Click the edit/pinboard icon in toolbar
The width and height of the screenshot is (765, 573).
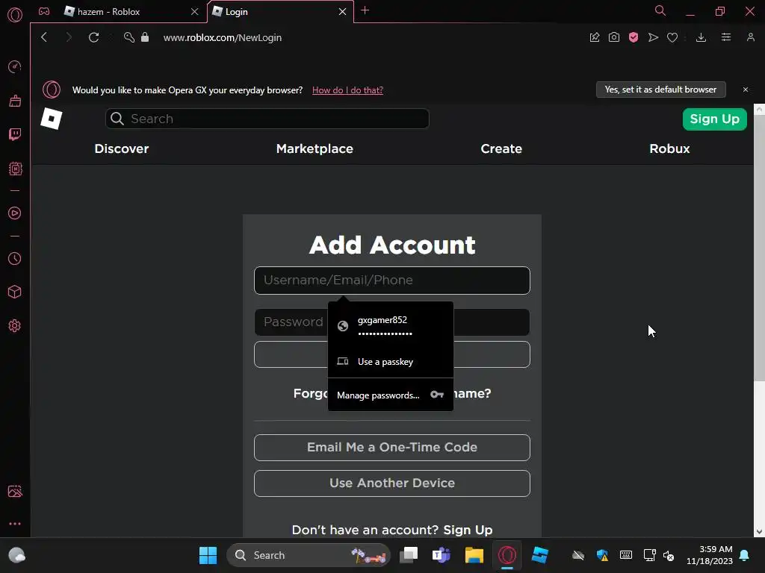point(594,37)
